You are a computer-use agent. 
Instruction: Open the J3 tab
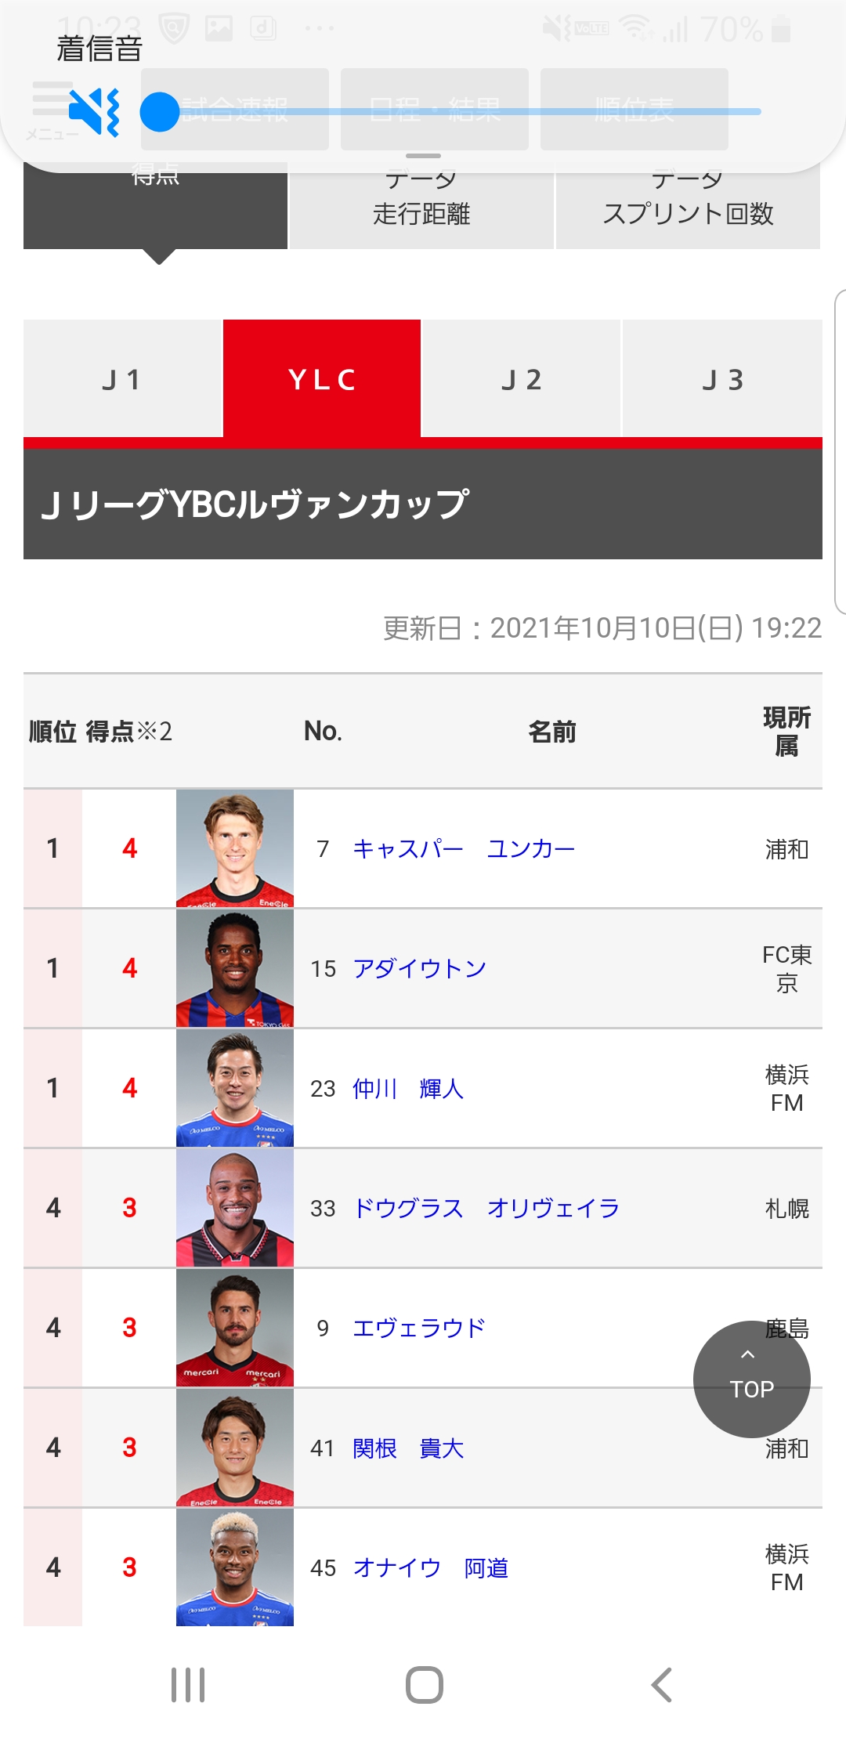[721, 379]
